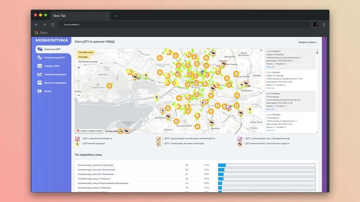Screen dimensions: 360x202
Task: Open the Таблицы АППГ table icon
Action: point(39,66)
